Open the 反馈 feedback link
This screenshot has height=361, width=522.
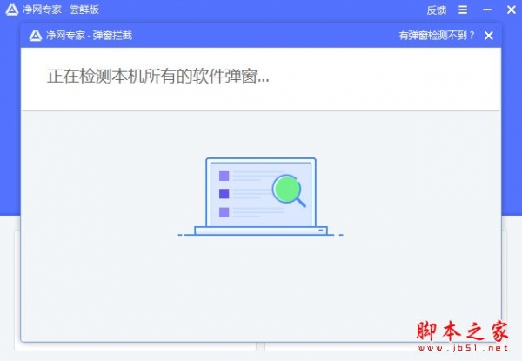[x=437, y=10]
